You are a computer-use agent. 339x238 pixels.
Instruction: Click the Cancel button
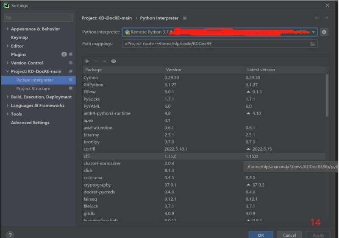click(289, 235)
